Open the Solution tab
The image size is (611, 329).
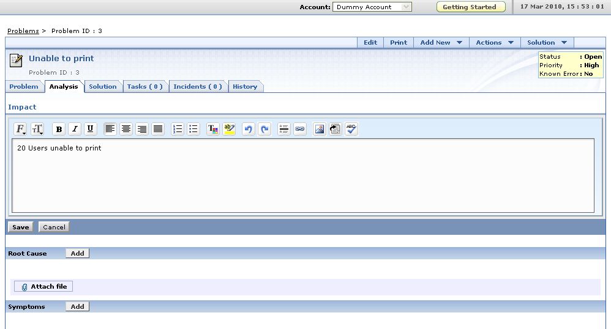[102, 86]
